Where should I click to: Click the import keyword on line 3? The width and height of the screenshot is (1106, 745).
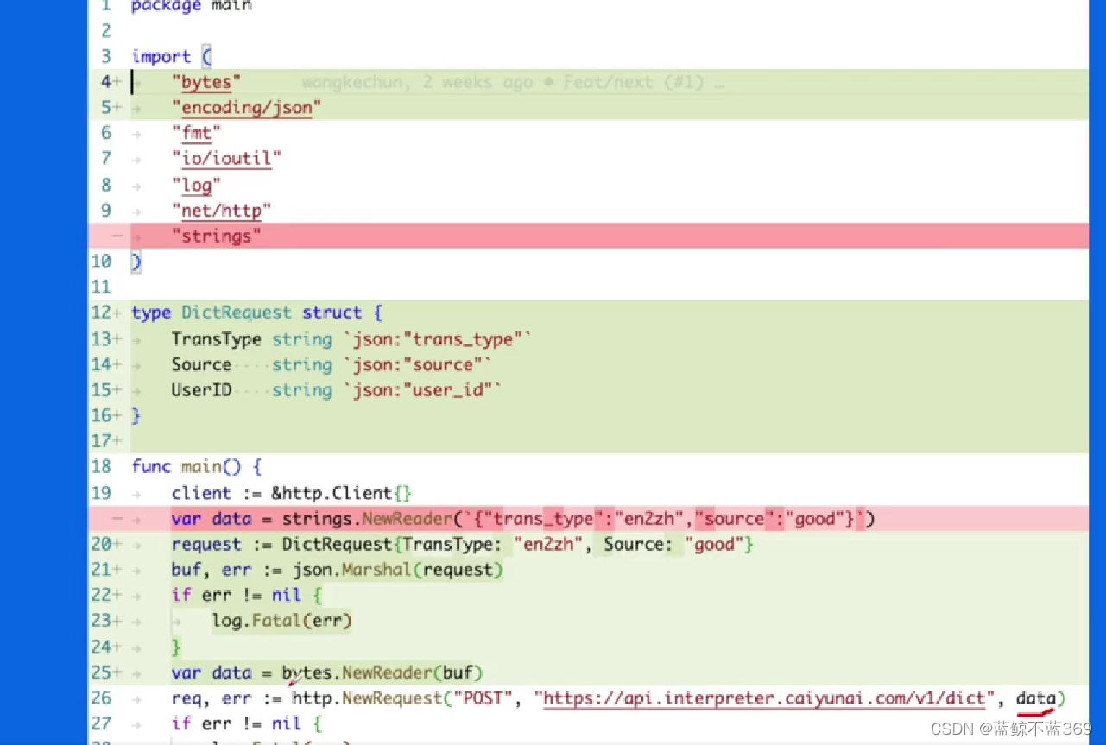pyautogui.click(x=161, y=57)
